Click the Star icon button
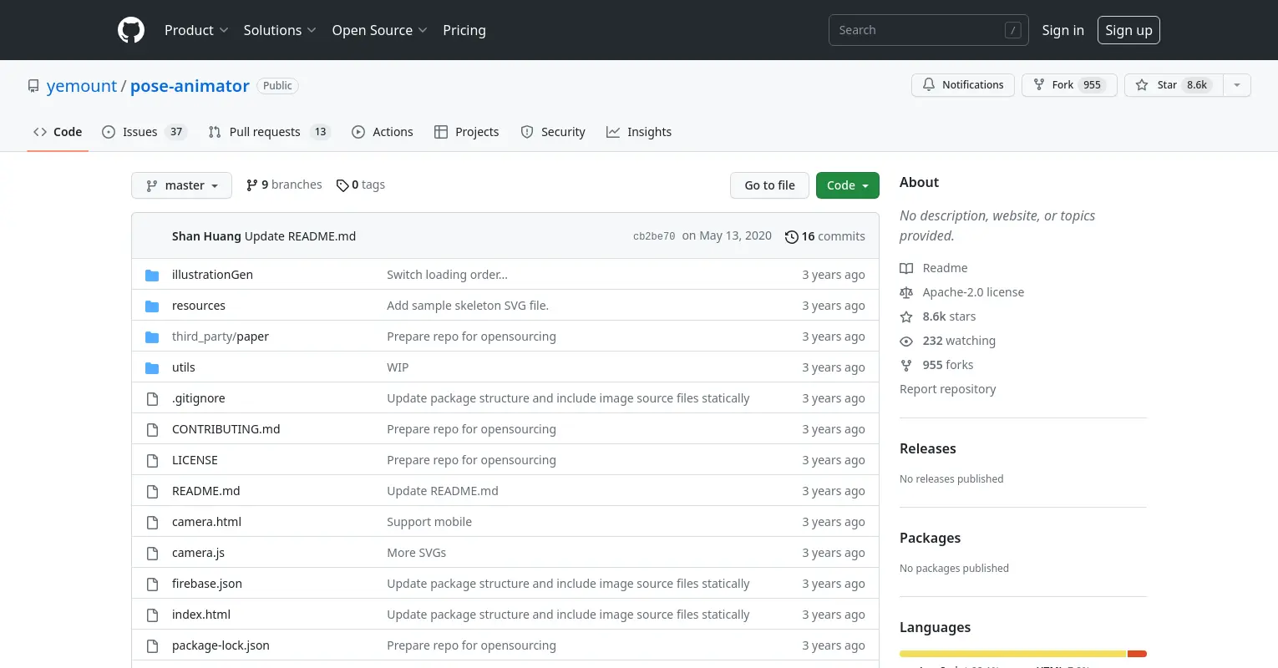The height and width of the screenshot is (668, 1278). pyautogui.click(x=1142, y=85)
